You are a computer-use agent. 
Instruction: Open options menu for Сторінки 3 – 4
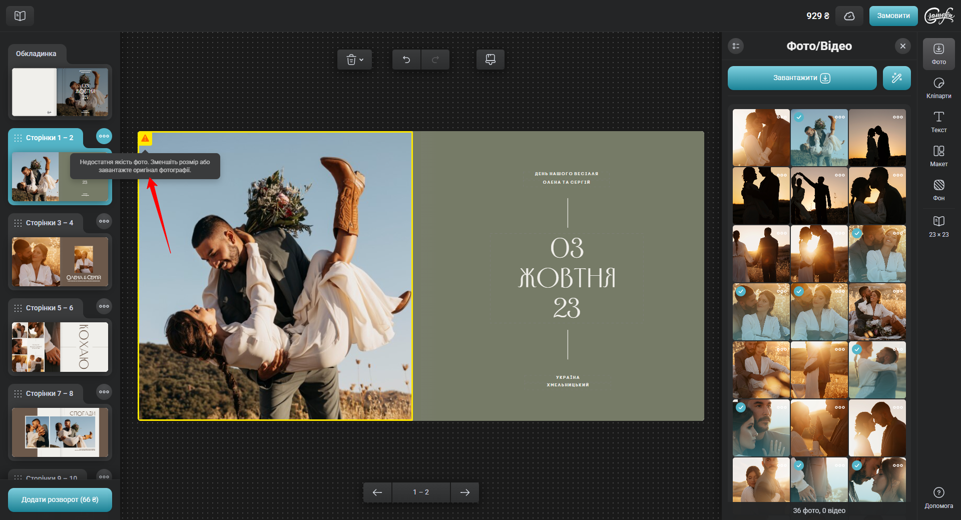coord(104,221)
